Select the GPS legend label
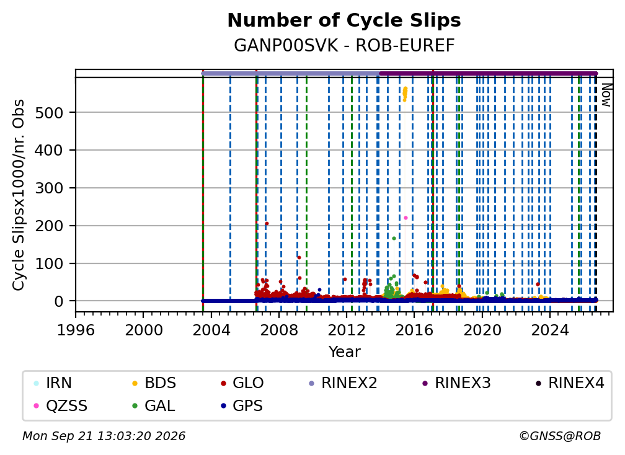625x455 pixels. [247, 406]
